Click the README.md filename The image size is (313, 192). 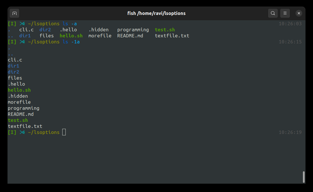[x=20, y=114]
